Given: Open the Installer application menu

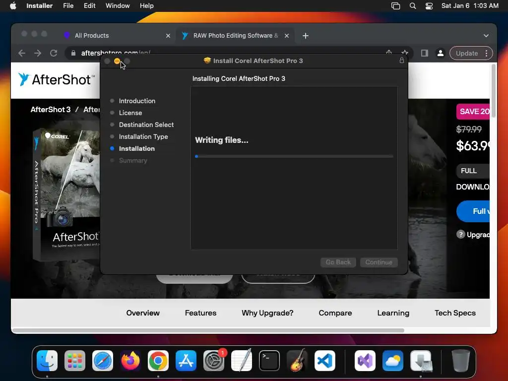Looking at the screenshot, I should [x=39, y=6].
